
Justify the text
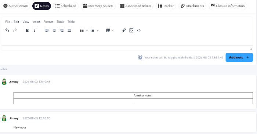[69, 30]
